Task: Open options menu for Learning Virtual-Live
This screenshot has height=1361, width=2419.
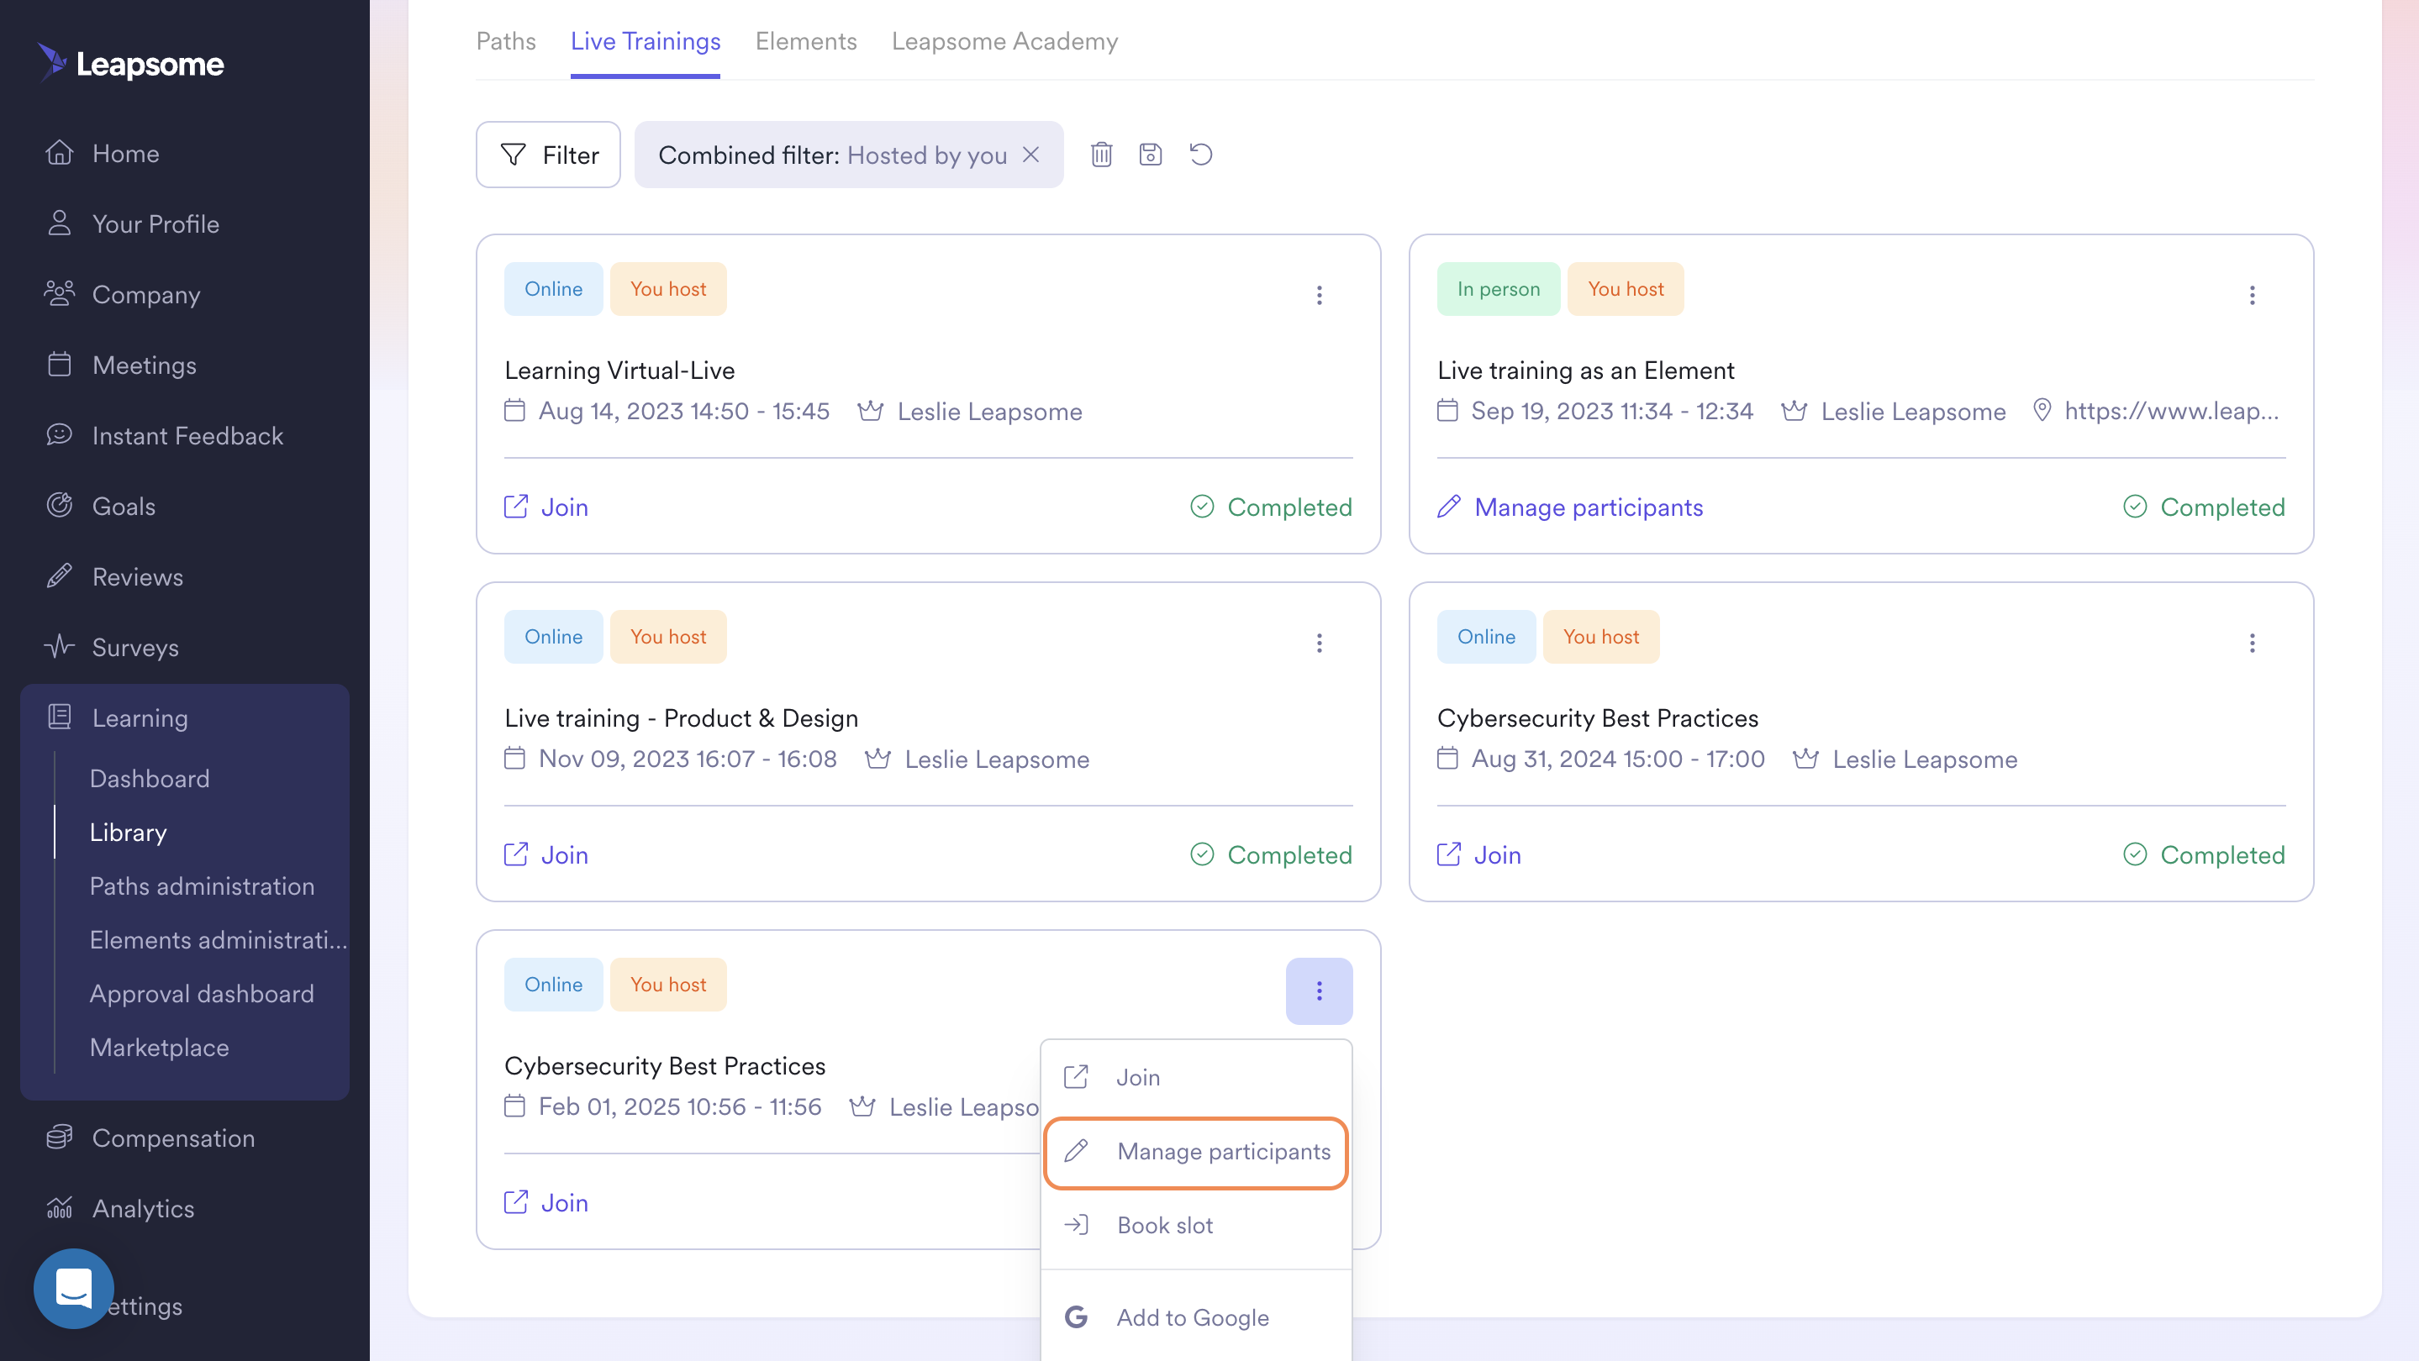Action: (1319, 296)
